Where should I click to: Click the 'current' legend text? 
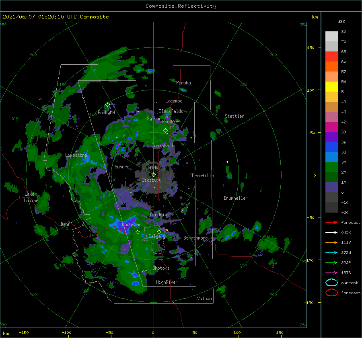pyautogui.click(x=350, y=283)
